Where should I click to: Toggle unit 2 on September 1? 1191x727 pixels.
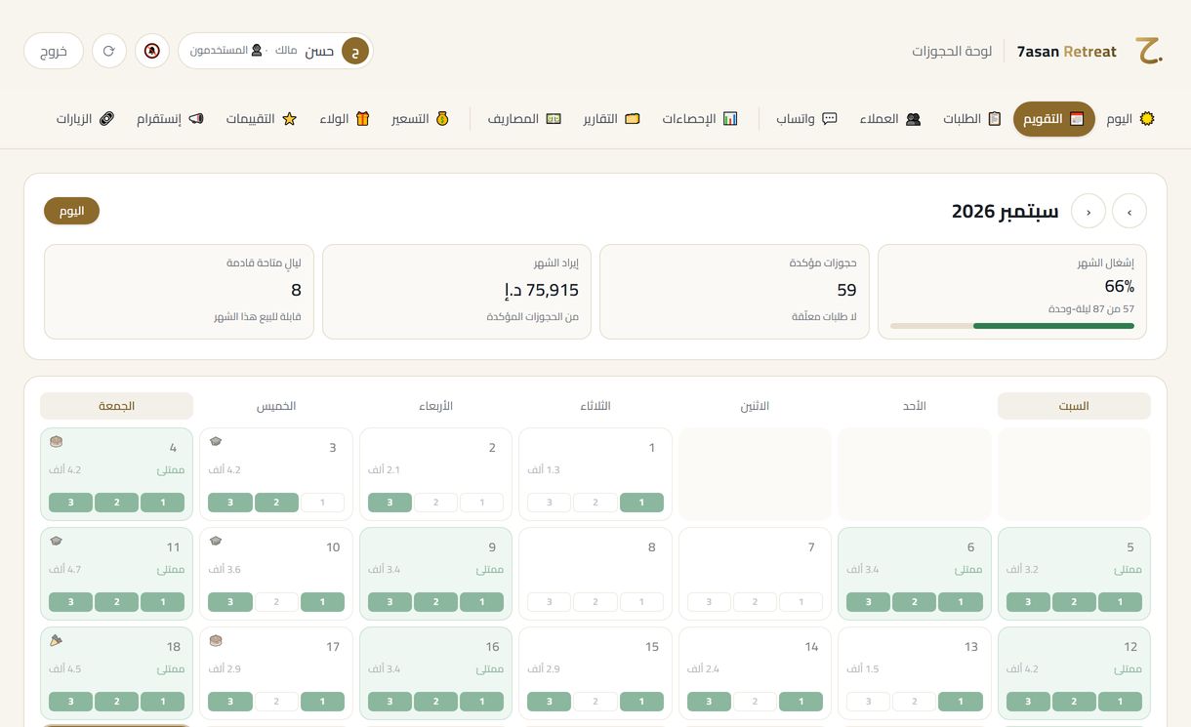point(595,503)
